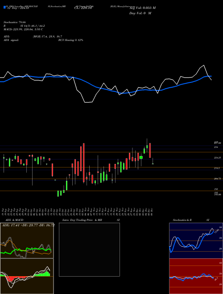The width and height of the screenshot is (223, 294).
Task: Click the '(MGR) 17.4, 23.8, 16.7' values
Action: [x=47, y=37]
